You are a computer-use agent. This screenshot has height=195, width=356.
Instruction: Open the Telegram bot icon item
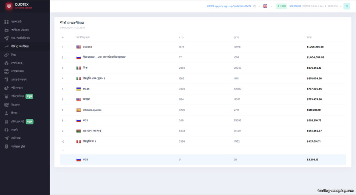tap(6, 121)
